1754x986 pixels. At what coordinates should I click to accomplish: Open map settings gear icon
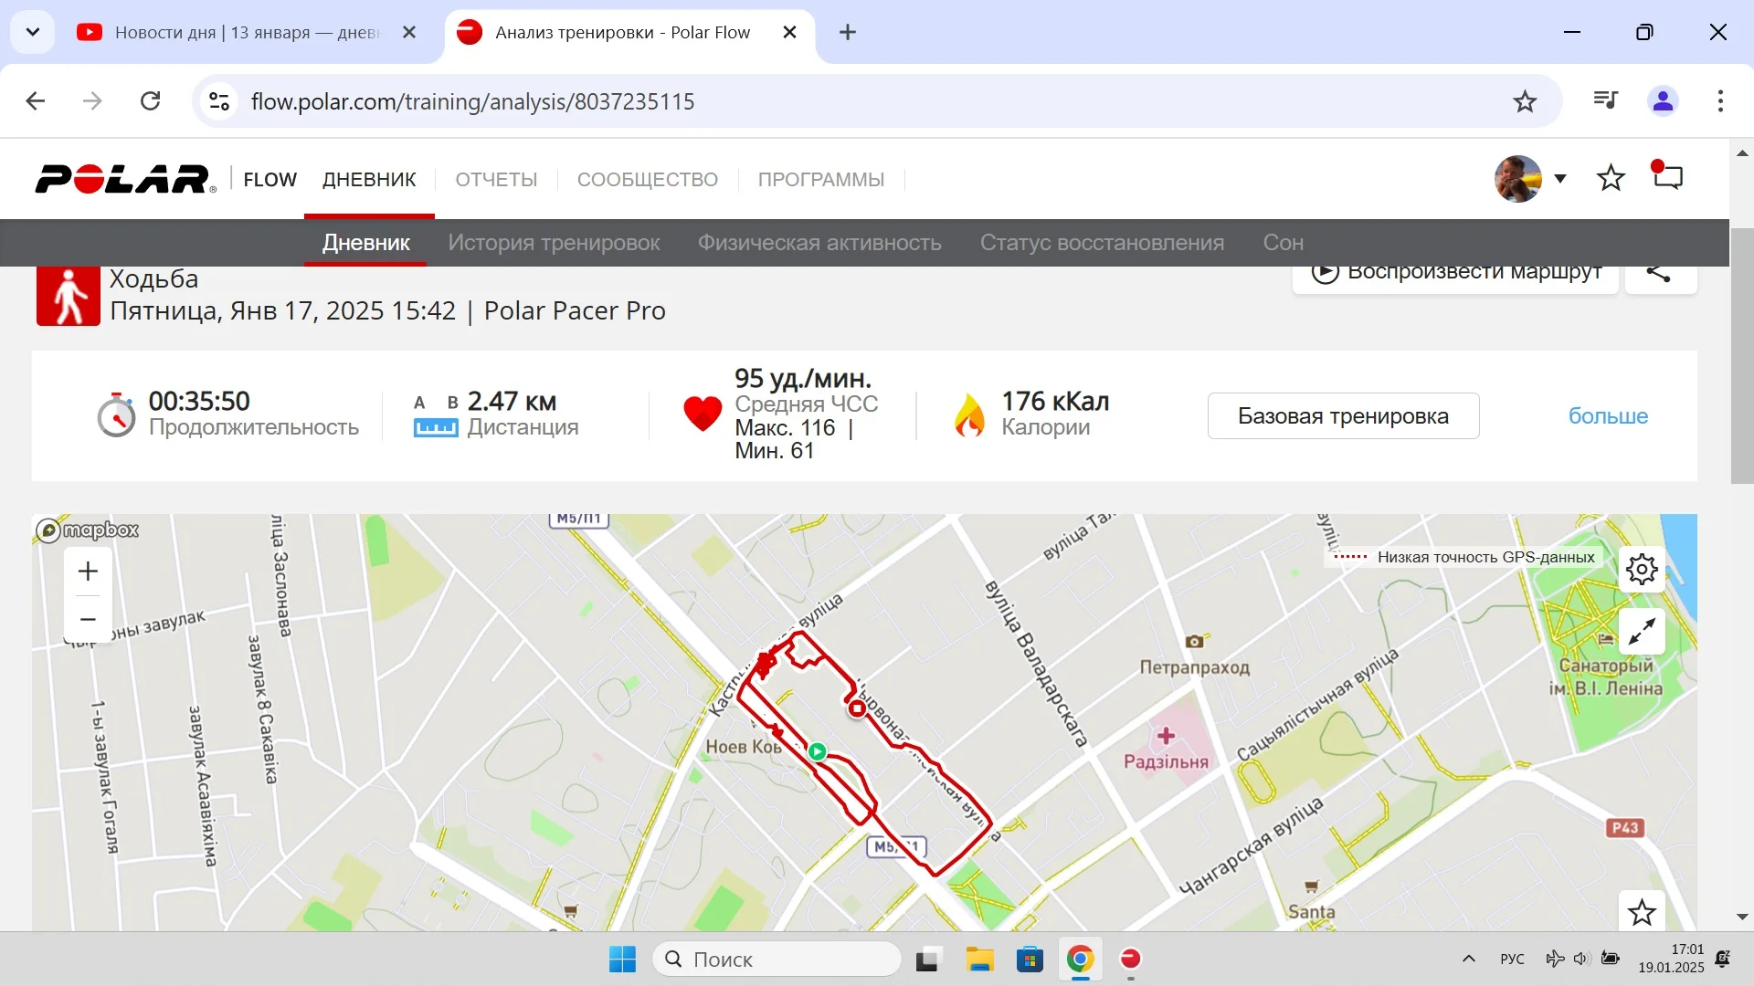coord(1642,570)
